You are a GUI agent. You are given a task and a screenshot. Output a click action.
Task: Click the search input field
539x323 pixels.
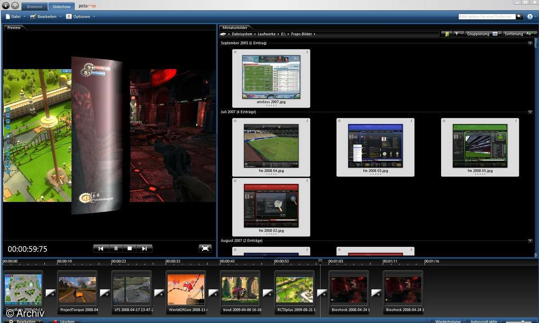487,17
